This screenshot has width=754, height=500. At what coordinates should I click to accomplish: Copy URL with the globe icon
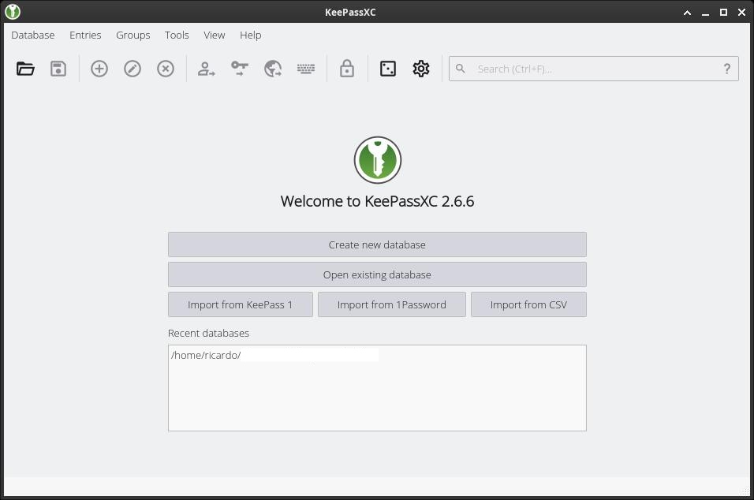click(273, 69)
